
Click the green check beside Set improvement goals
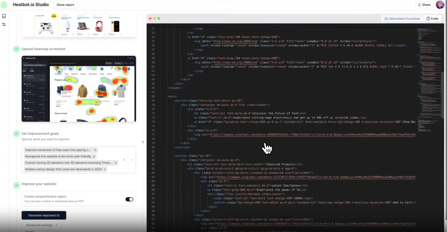click(17, 134)
